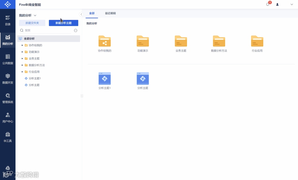298x180 pixels.
Task: Select 数据分析方法 in tree
Action: point(37,65)
